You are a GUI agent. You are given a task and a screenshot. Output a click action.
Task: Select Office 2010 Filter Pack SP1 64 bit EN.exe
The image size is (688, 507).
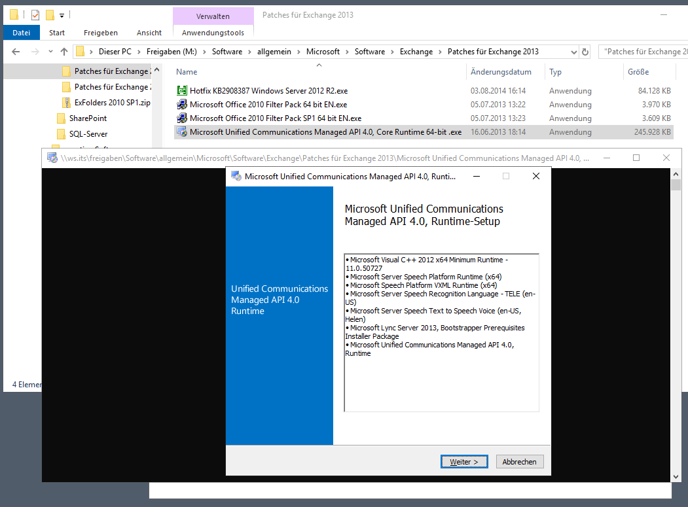tap(276, 118)
